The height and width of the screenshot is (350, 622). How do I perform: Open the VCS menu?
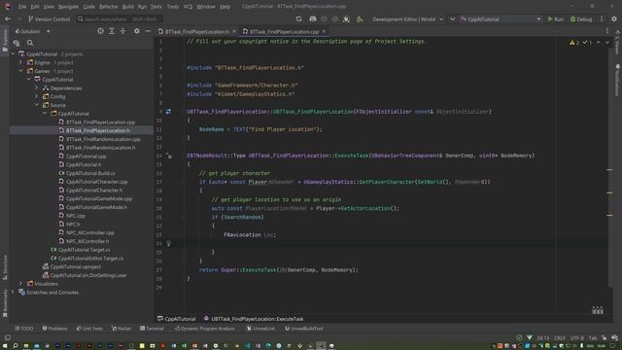click(x=188, y=7)
